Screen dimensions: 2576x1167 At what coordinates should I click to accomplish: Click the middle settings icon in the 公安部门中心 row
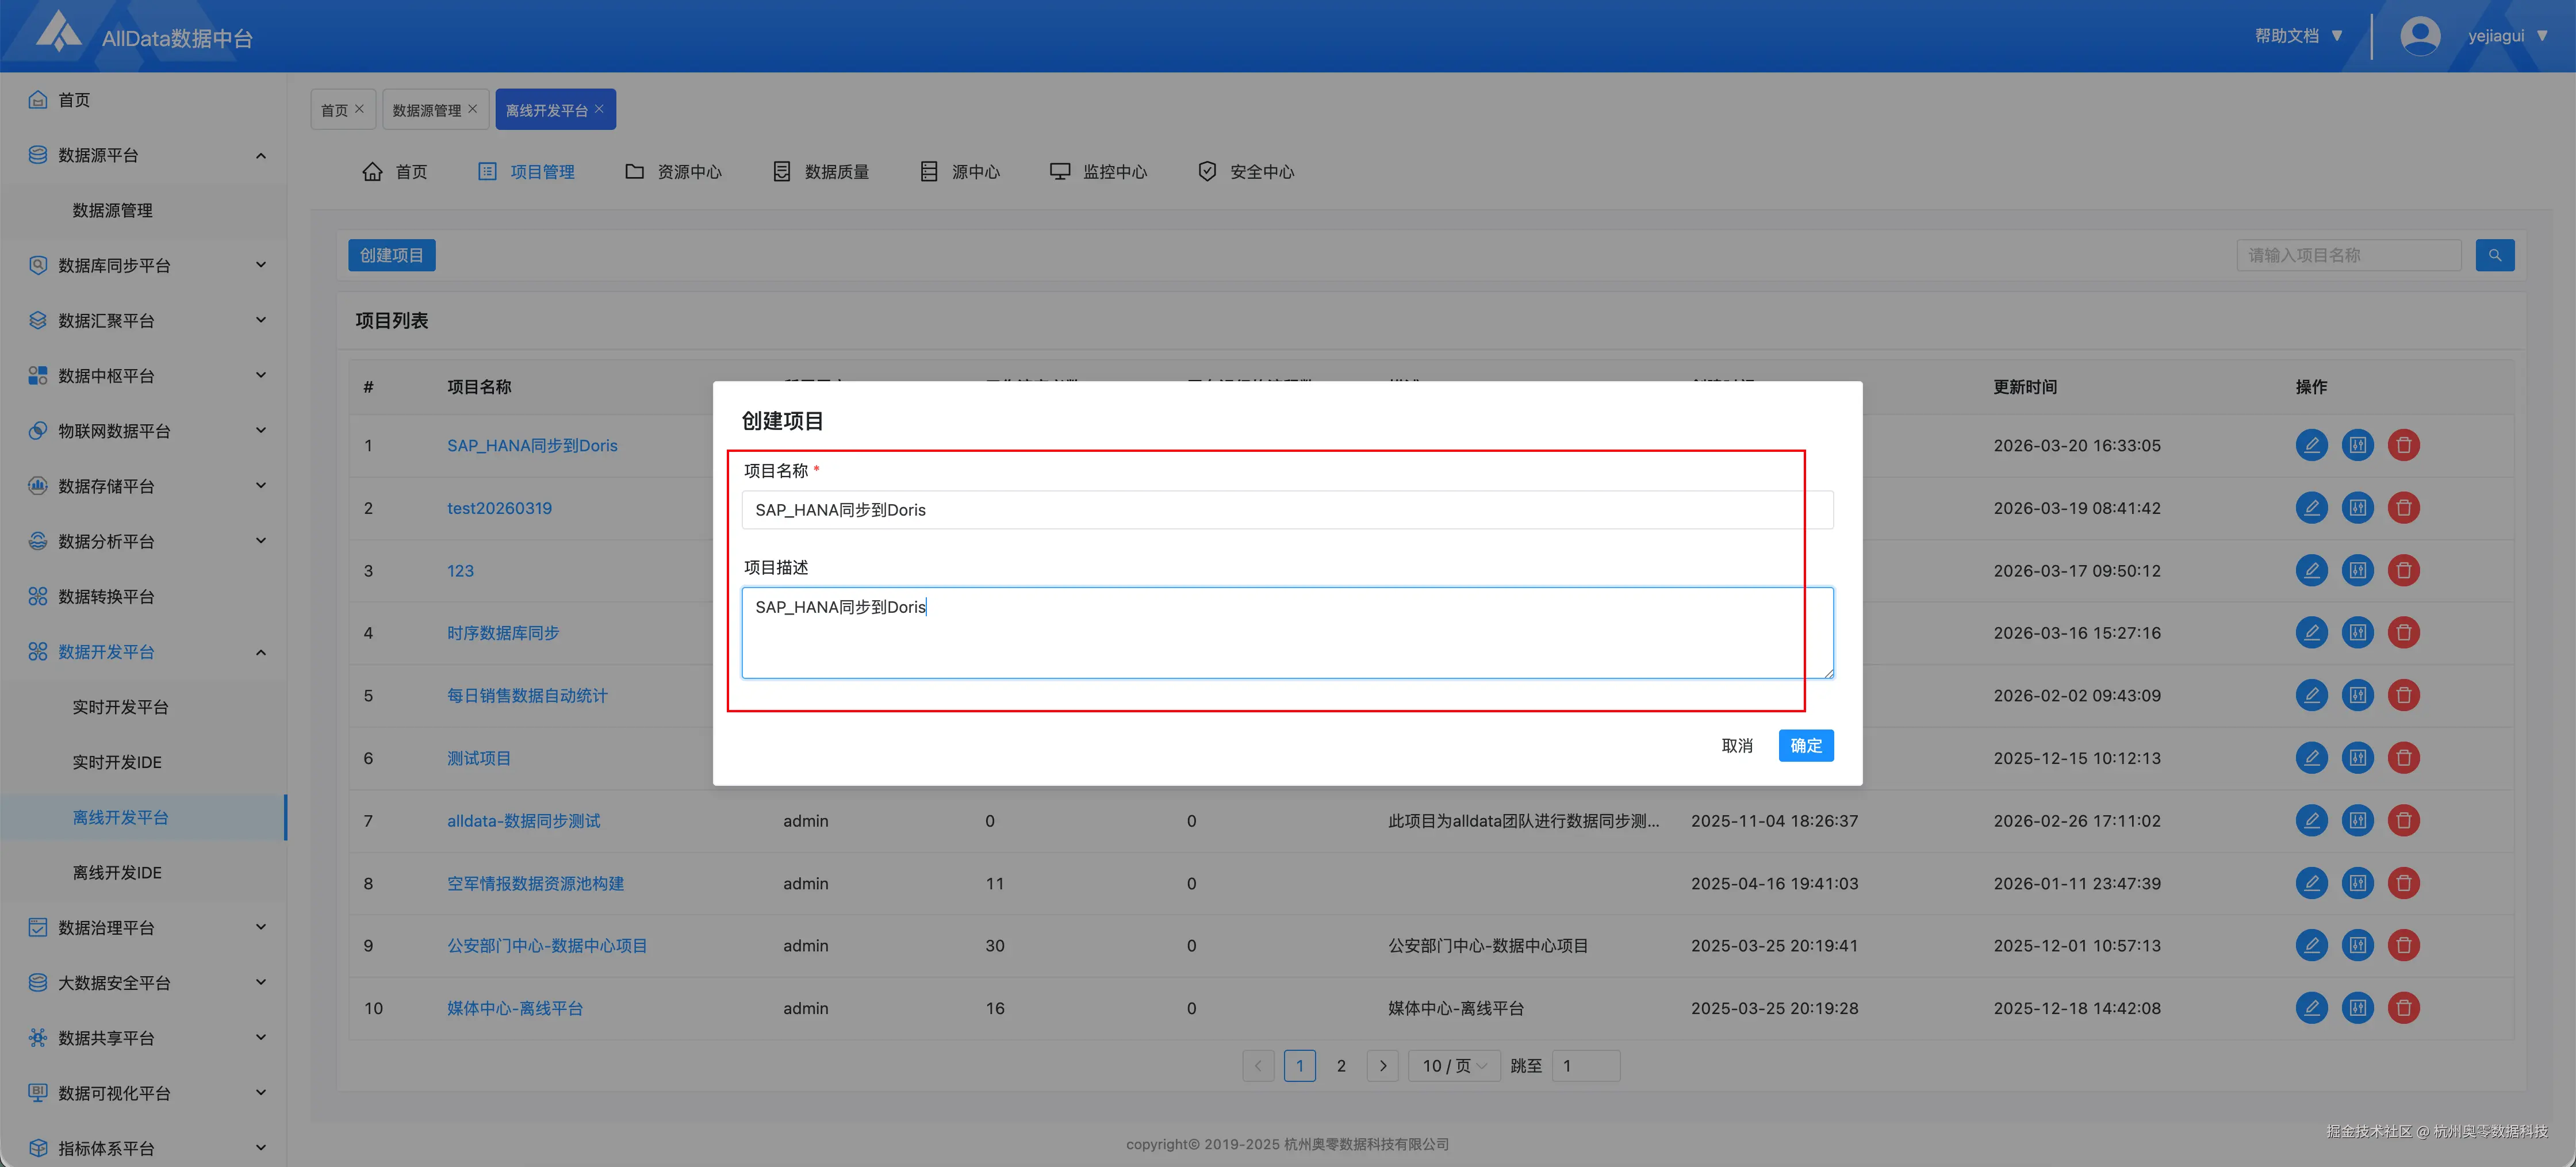[2357, 946]
